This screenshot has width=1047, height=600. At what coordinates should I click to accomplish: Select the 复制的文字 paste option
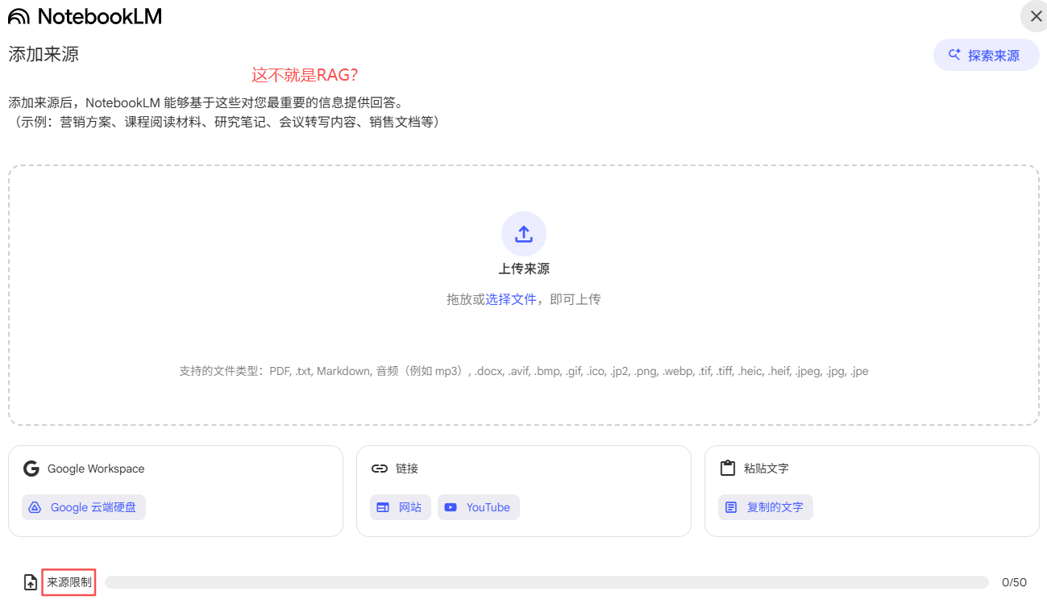click(765, 507)
